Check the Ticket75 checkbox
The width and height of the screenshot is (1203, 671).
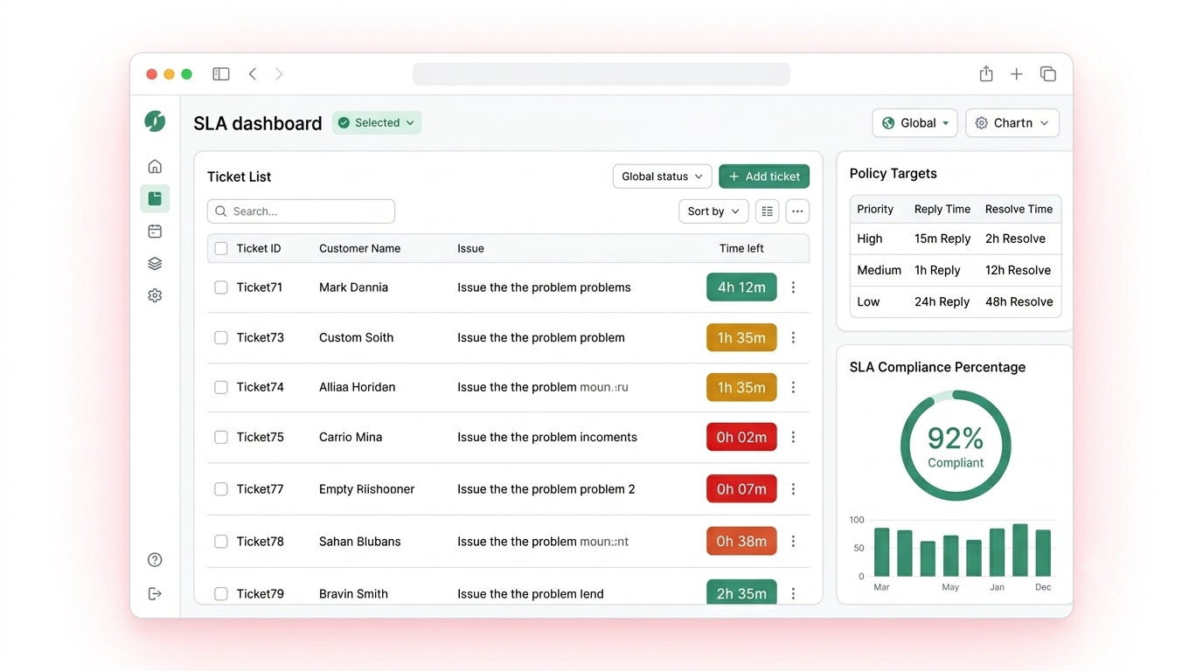[221, 437]
